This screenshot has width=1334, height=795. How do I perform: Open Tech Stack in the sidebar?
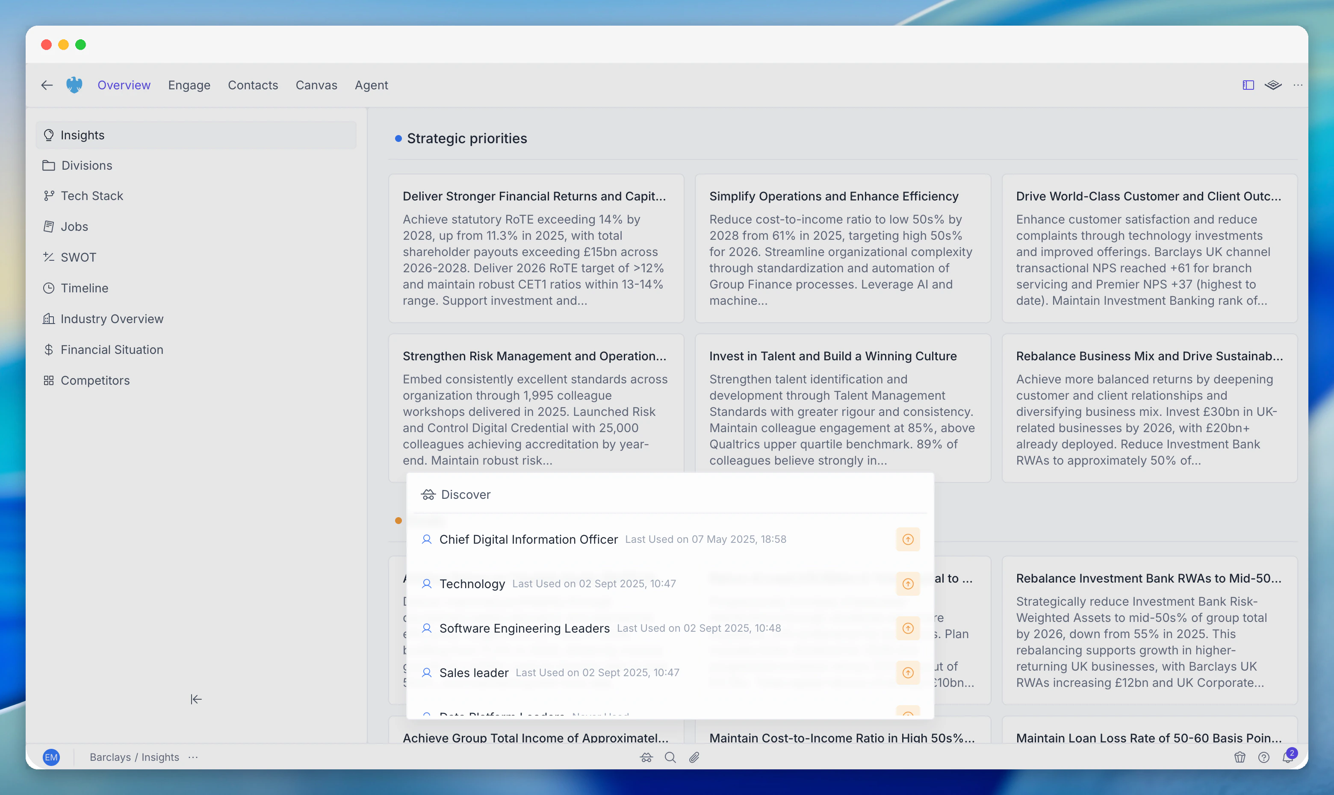click(x=196, y=196)
